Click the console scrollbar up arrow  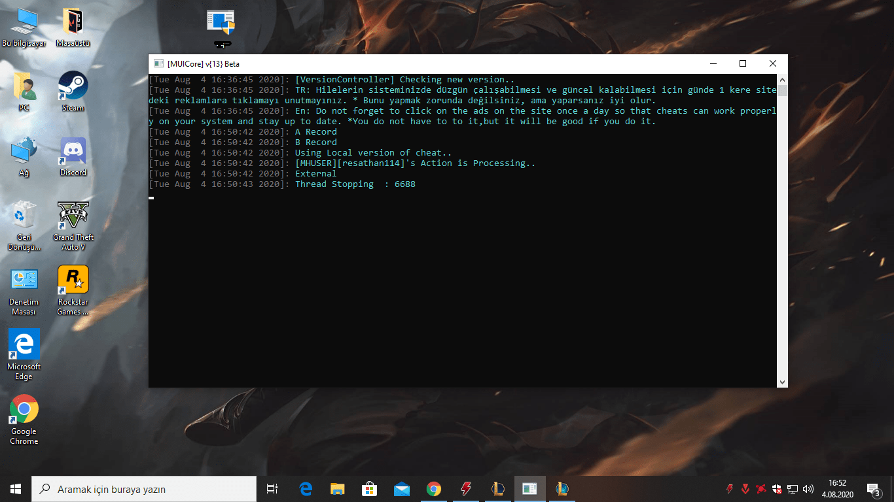click(782, 79)
